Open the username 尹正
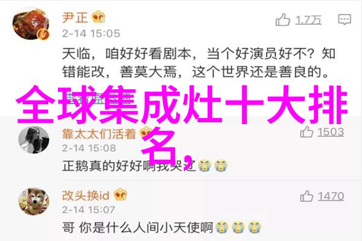The image size is (362, 241). [x=75, y=17]
